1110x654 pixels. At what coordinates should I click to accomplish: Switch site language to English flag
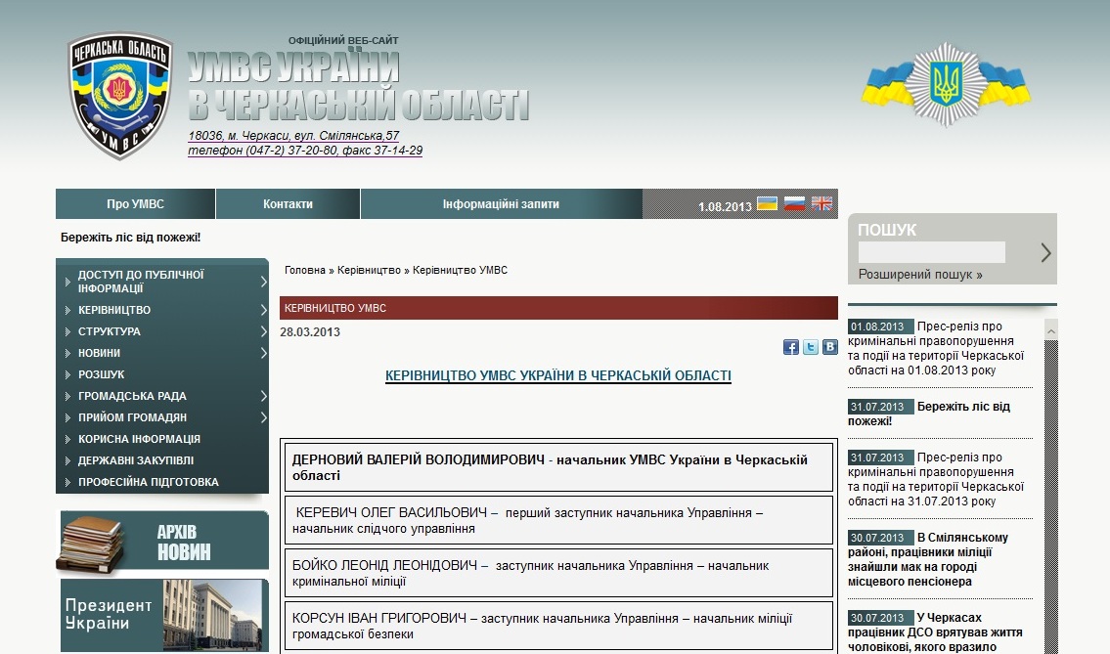[821, 204]
